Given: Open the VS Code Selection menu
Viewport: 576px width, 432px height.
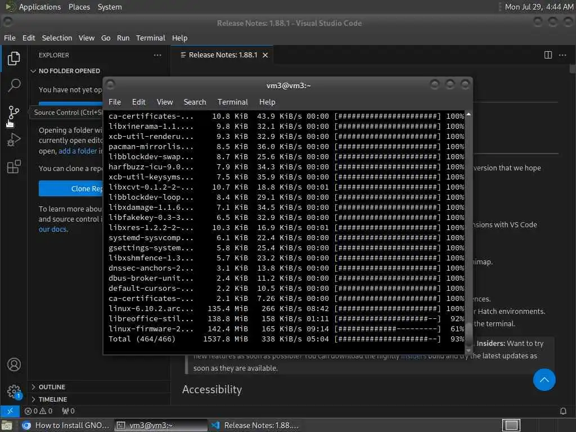Looking at the screenshot, I should pyautogui.click(x=57, y=38).
